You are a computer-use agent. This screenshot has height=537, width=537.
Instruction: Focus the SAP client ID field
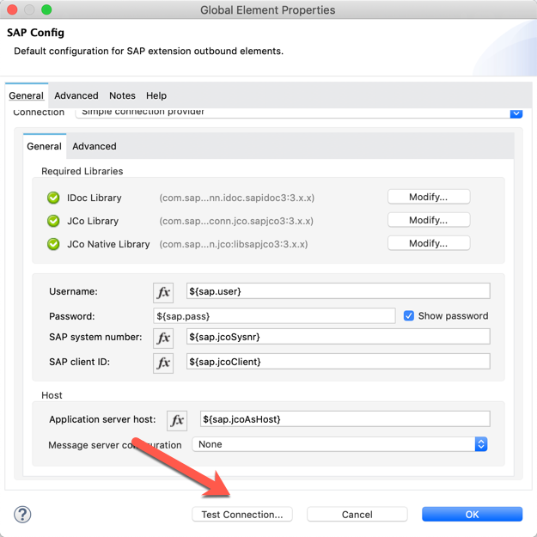pyautogui.click(x=338, y=362)
